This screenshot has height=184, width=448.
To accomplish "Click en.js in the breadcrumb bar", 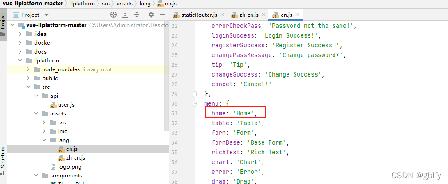I will click(168, 4).
